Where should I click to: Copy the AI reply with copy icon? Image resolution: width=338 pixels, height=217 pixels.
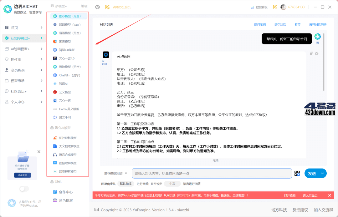(311, 53)
